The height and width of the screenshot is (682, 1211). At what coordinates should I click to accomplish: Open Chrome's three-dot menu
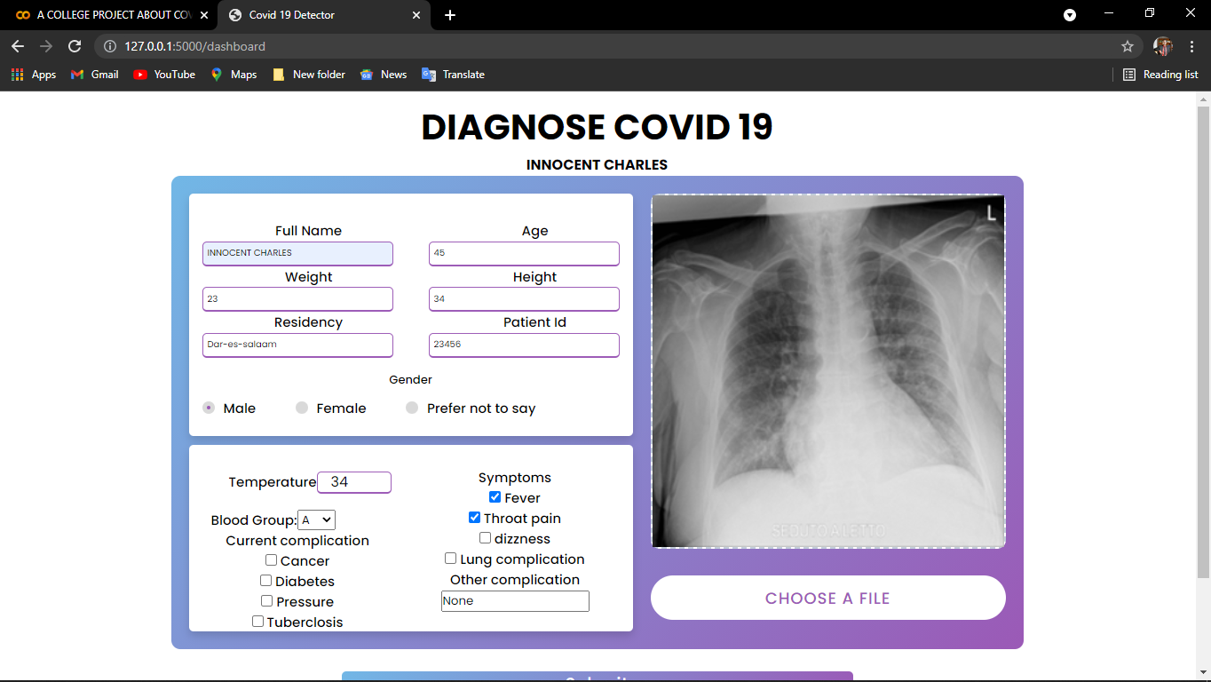coord(1191,46)
